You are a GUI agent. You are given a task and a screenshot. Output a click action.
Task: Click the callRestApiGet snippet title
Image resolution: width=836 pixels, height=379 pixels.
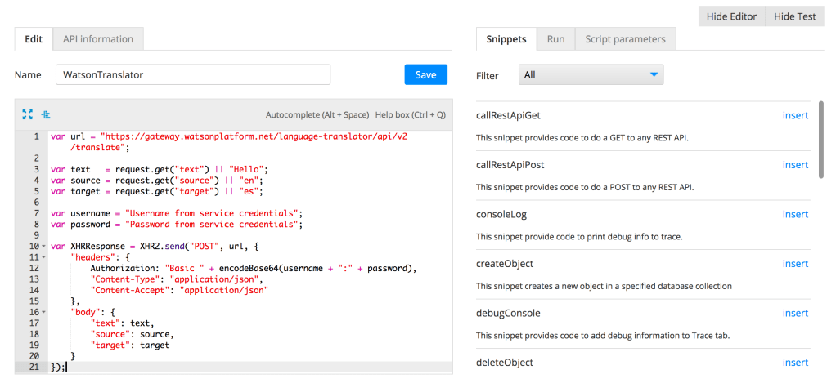pyautogui.click(x=509, y=115)
